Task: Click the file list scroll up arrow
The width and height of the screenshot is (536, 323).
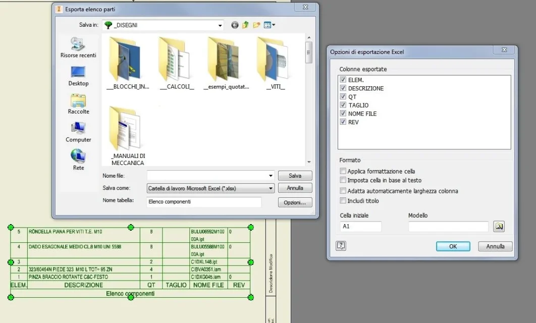Action: click(x=309, y=37)
